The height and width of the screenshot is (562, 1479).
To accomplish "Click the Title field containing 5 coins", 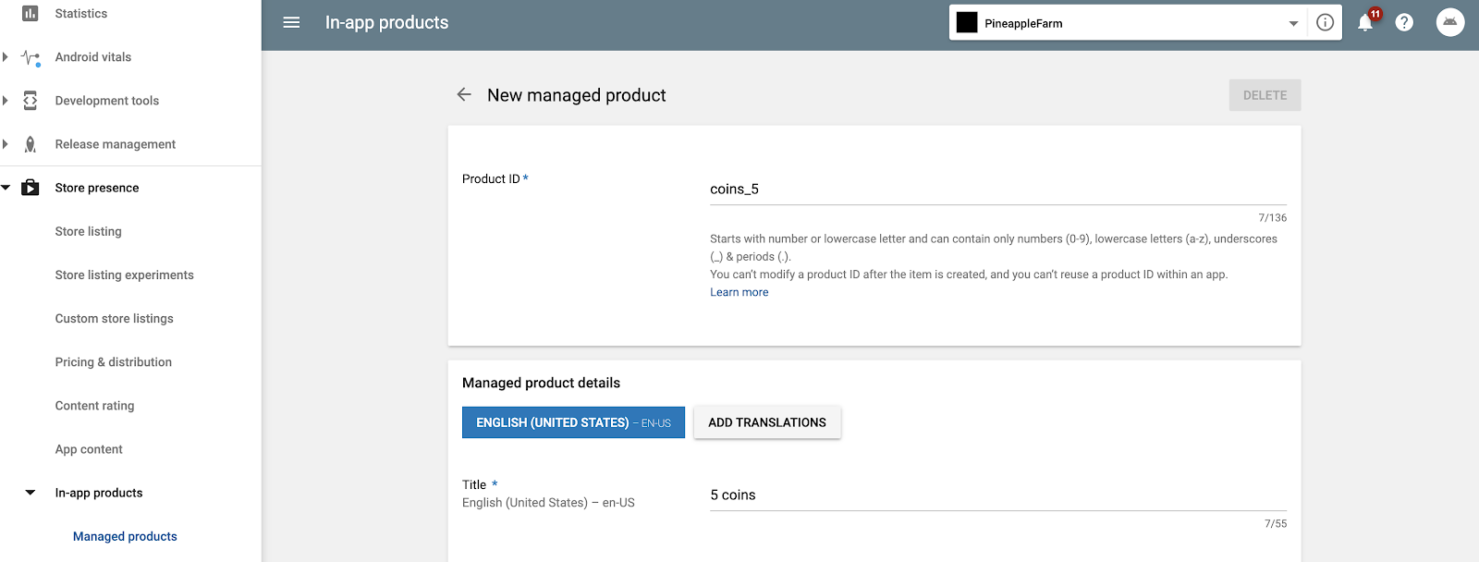I will pos(997,495).
